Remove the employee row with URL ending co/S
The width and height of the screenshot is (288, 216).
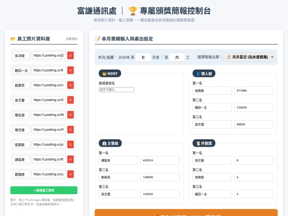(70, 100)
